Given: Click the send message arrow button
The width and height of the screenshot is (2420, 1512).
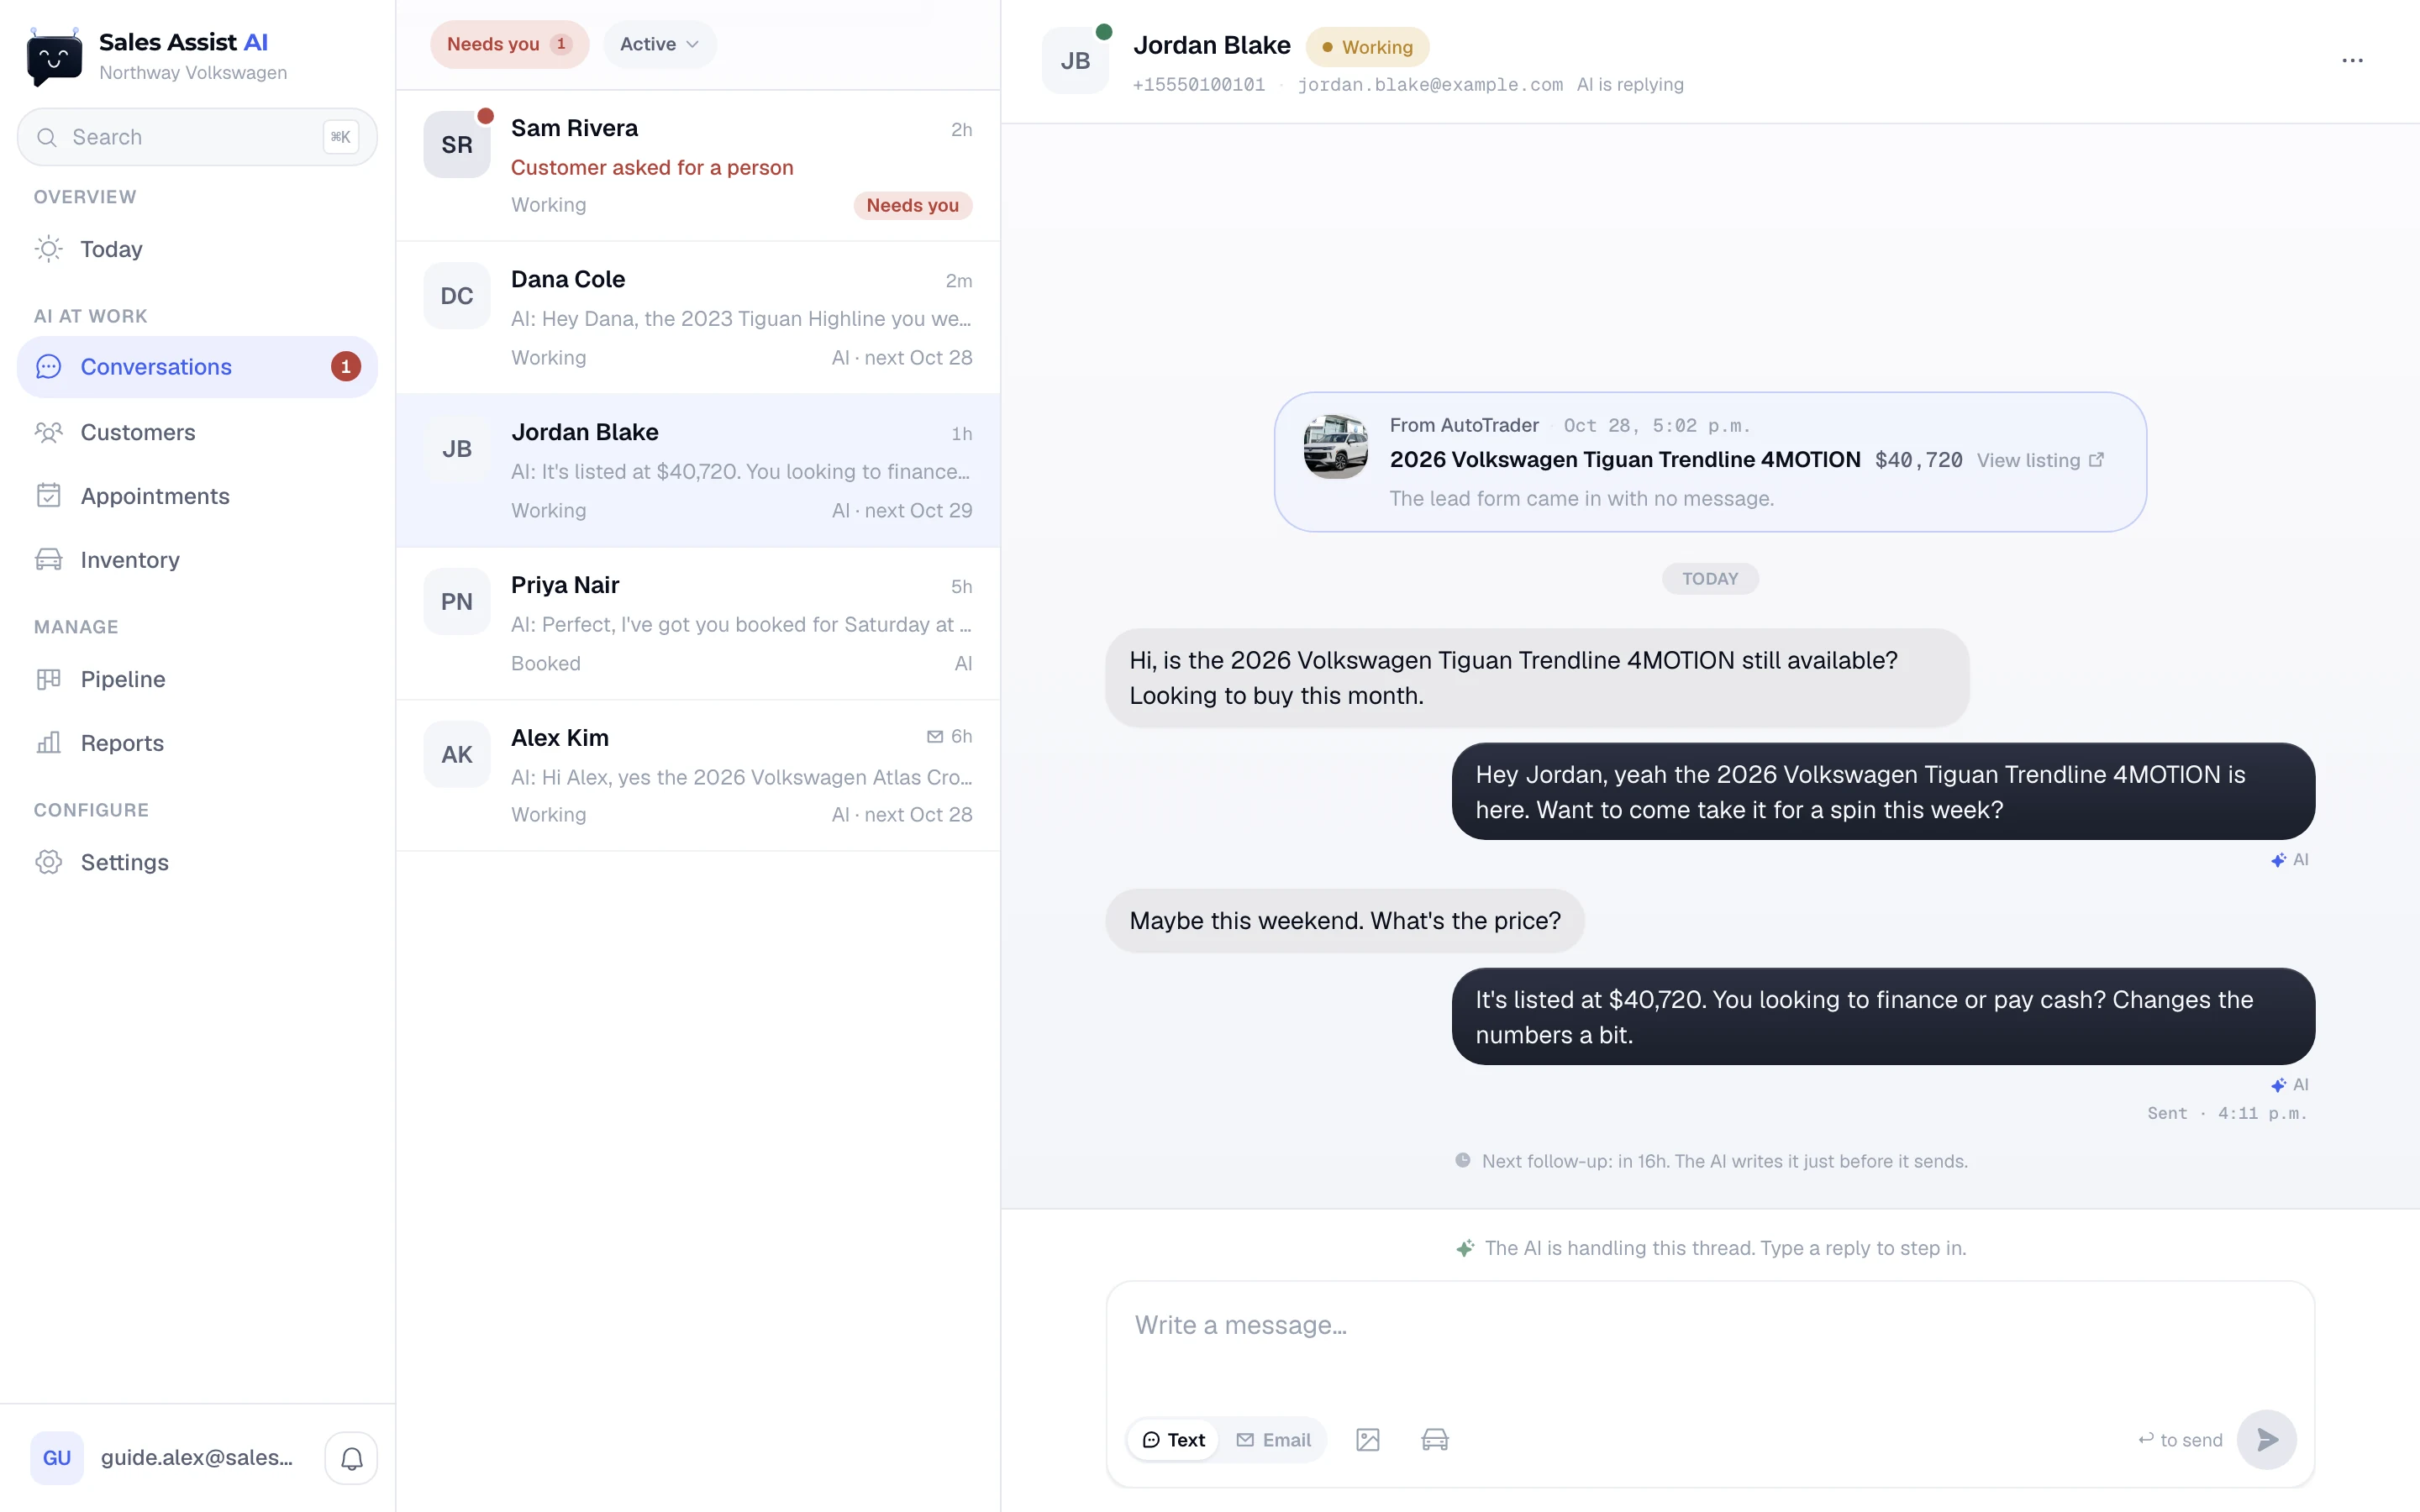Looking at the screenshot, I should (2266, 1440).
